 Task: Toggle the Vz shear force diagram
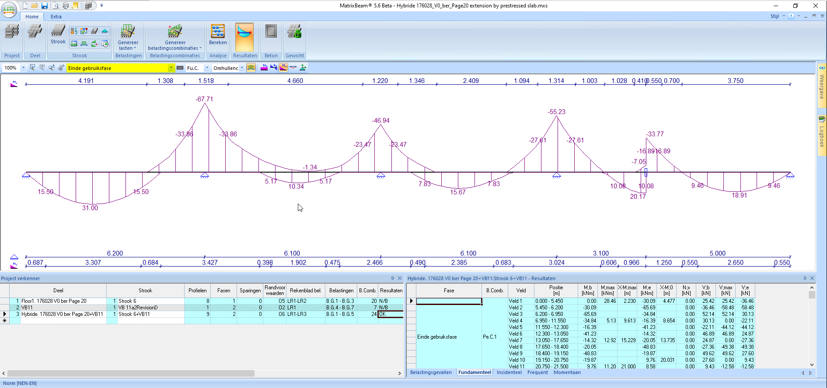(274, 68)
